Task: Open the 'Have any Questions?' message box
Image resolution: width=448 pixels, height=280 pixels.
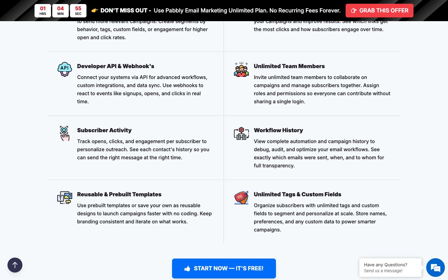Action: (x=390, y=268)
